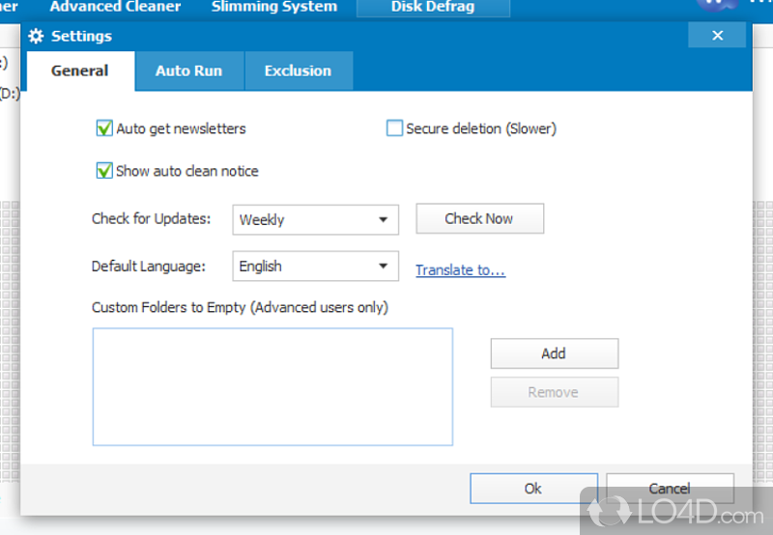Screen dimensions: 773x535
Task: Click the Settings gear icon in title bar
Action: 37,37
